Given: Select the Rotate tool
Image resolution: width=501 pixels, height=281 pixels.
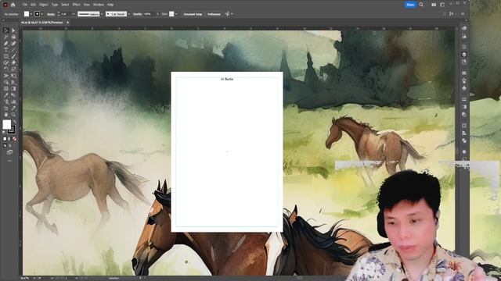Looking at the screenshot, I should click(x=6, y=69).
